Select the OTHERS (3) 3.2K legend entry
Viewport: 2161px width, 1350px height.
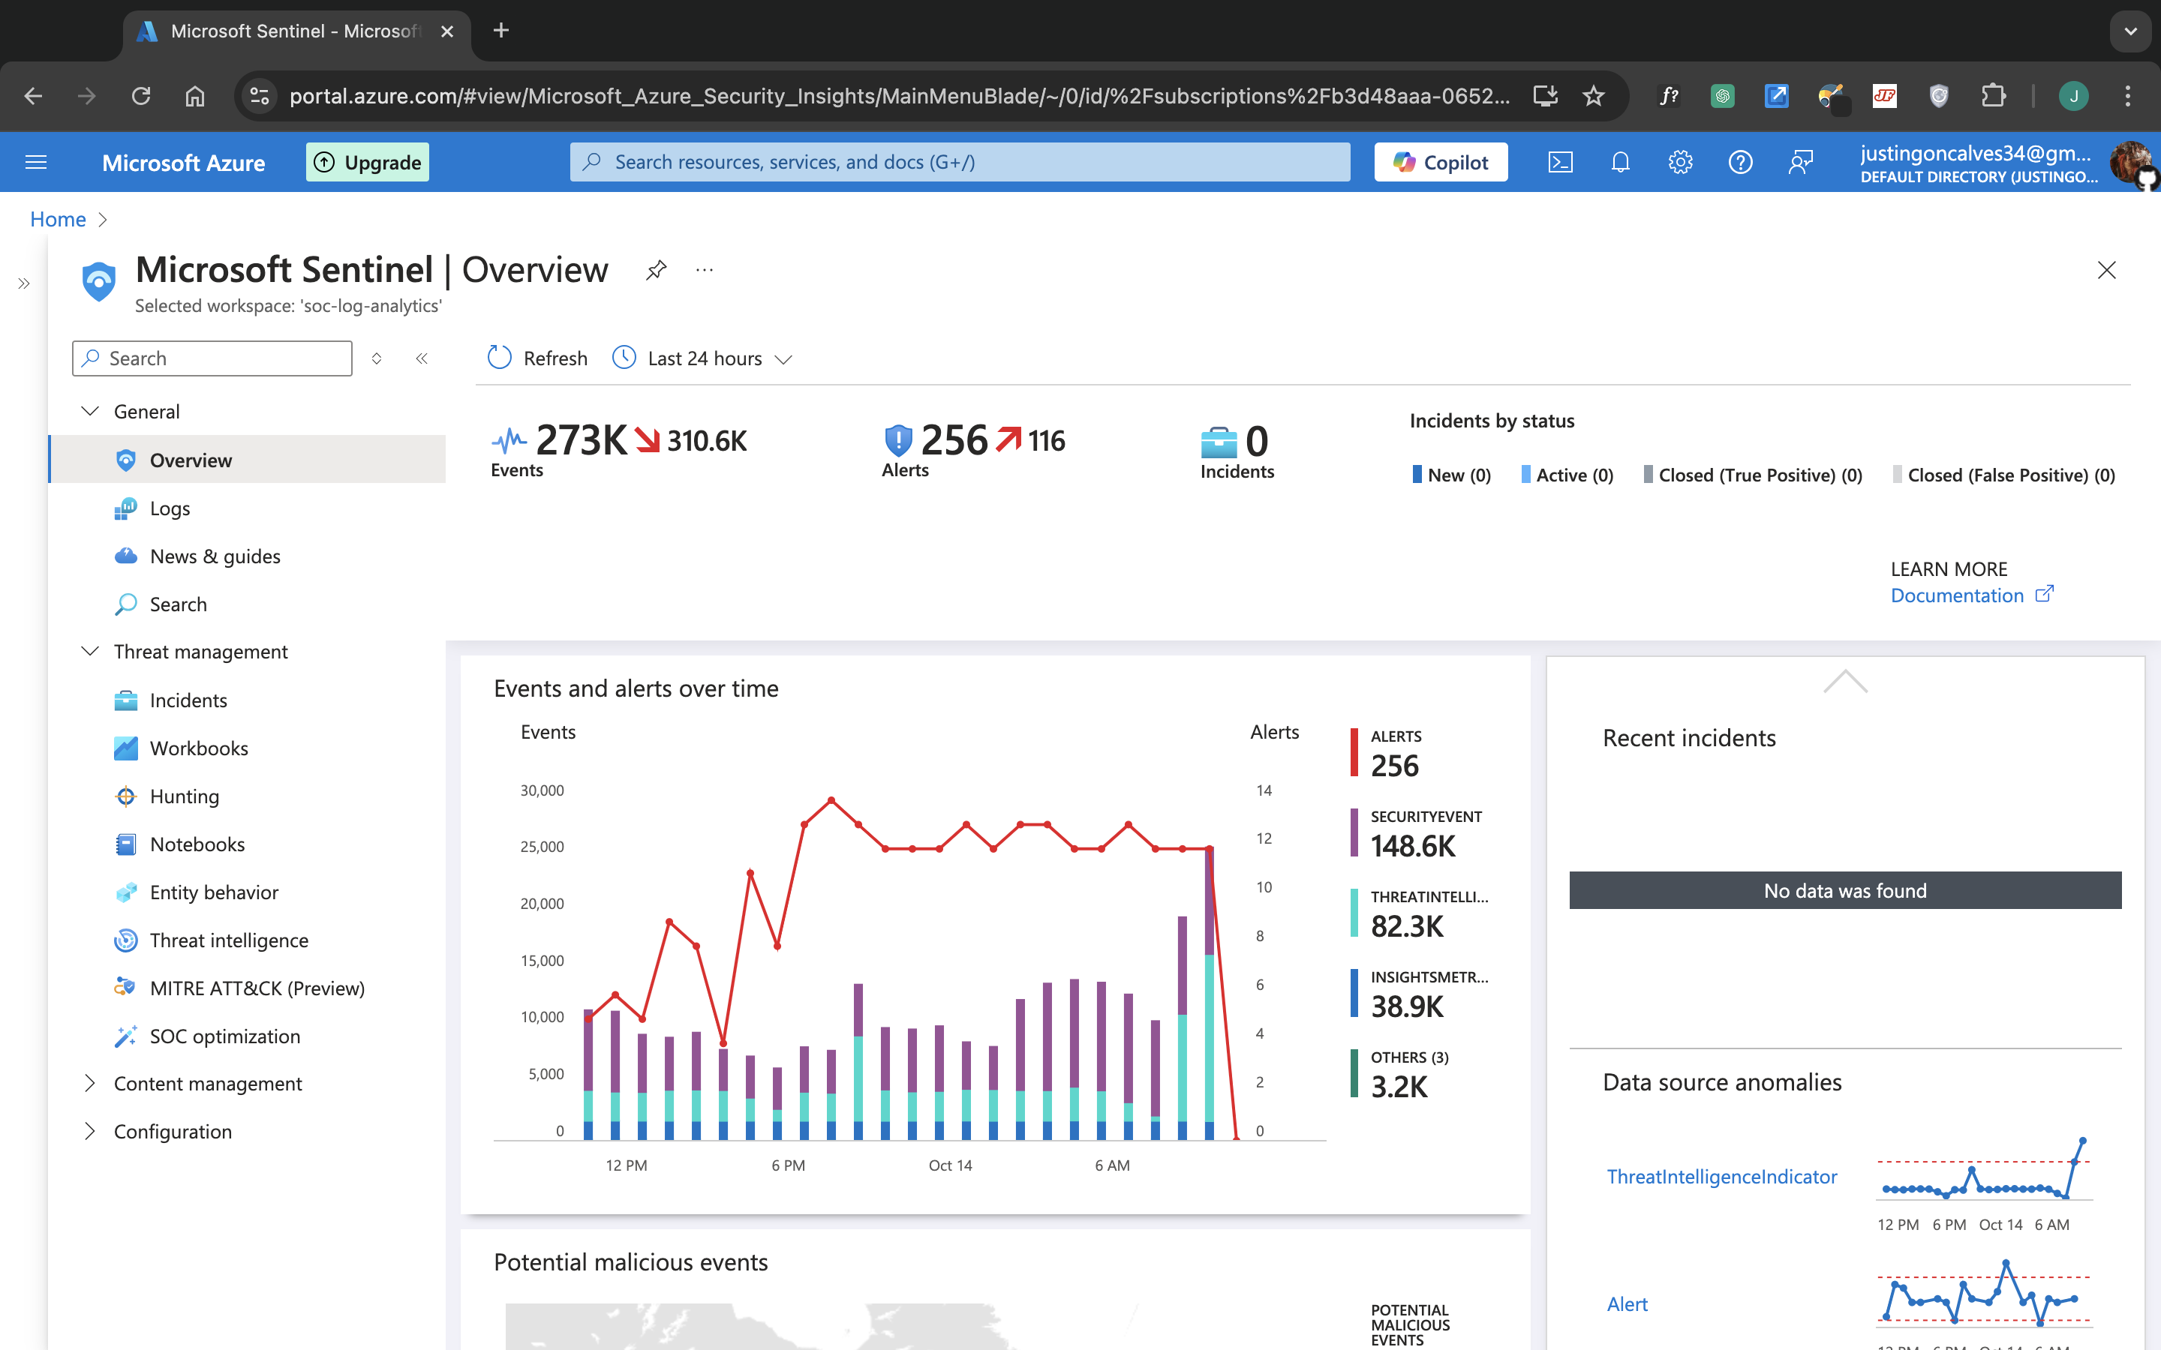tap(1400, 1075)
